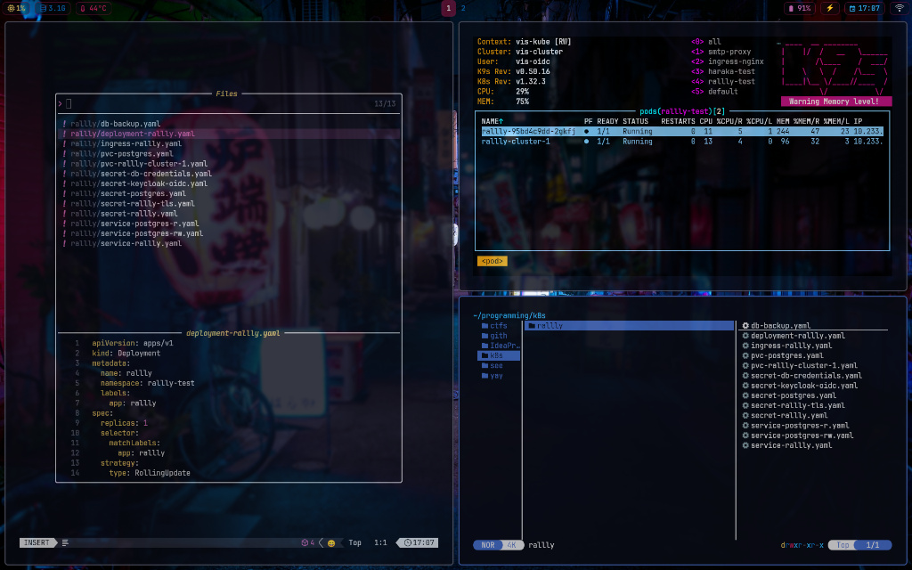Click the temperature 44°C indicator icon
This screenshot has width=912, height=570.
(83, 8)
